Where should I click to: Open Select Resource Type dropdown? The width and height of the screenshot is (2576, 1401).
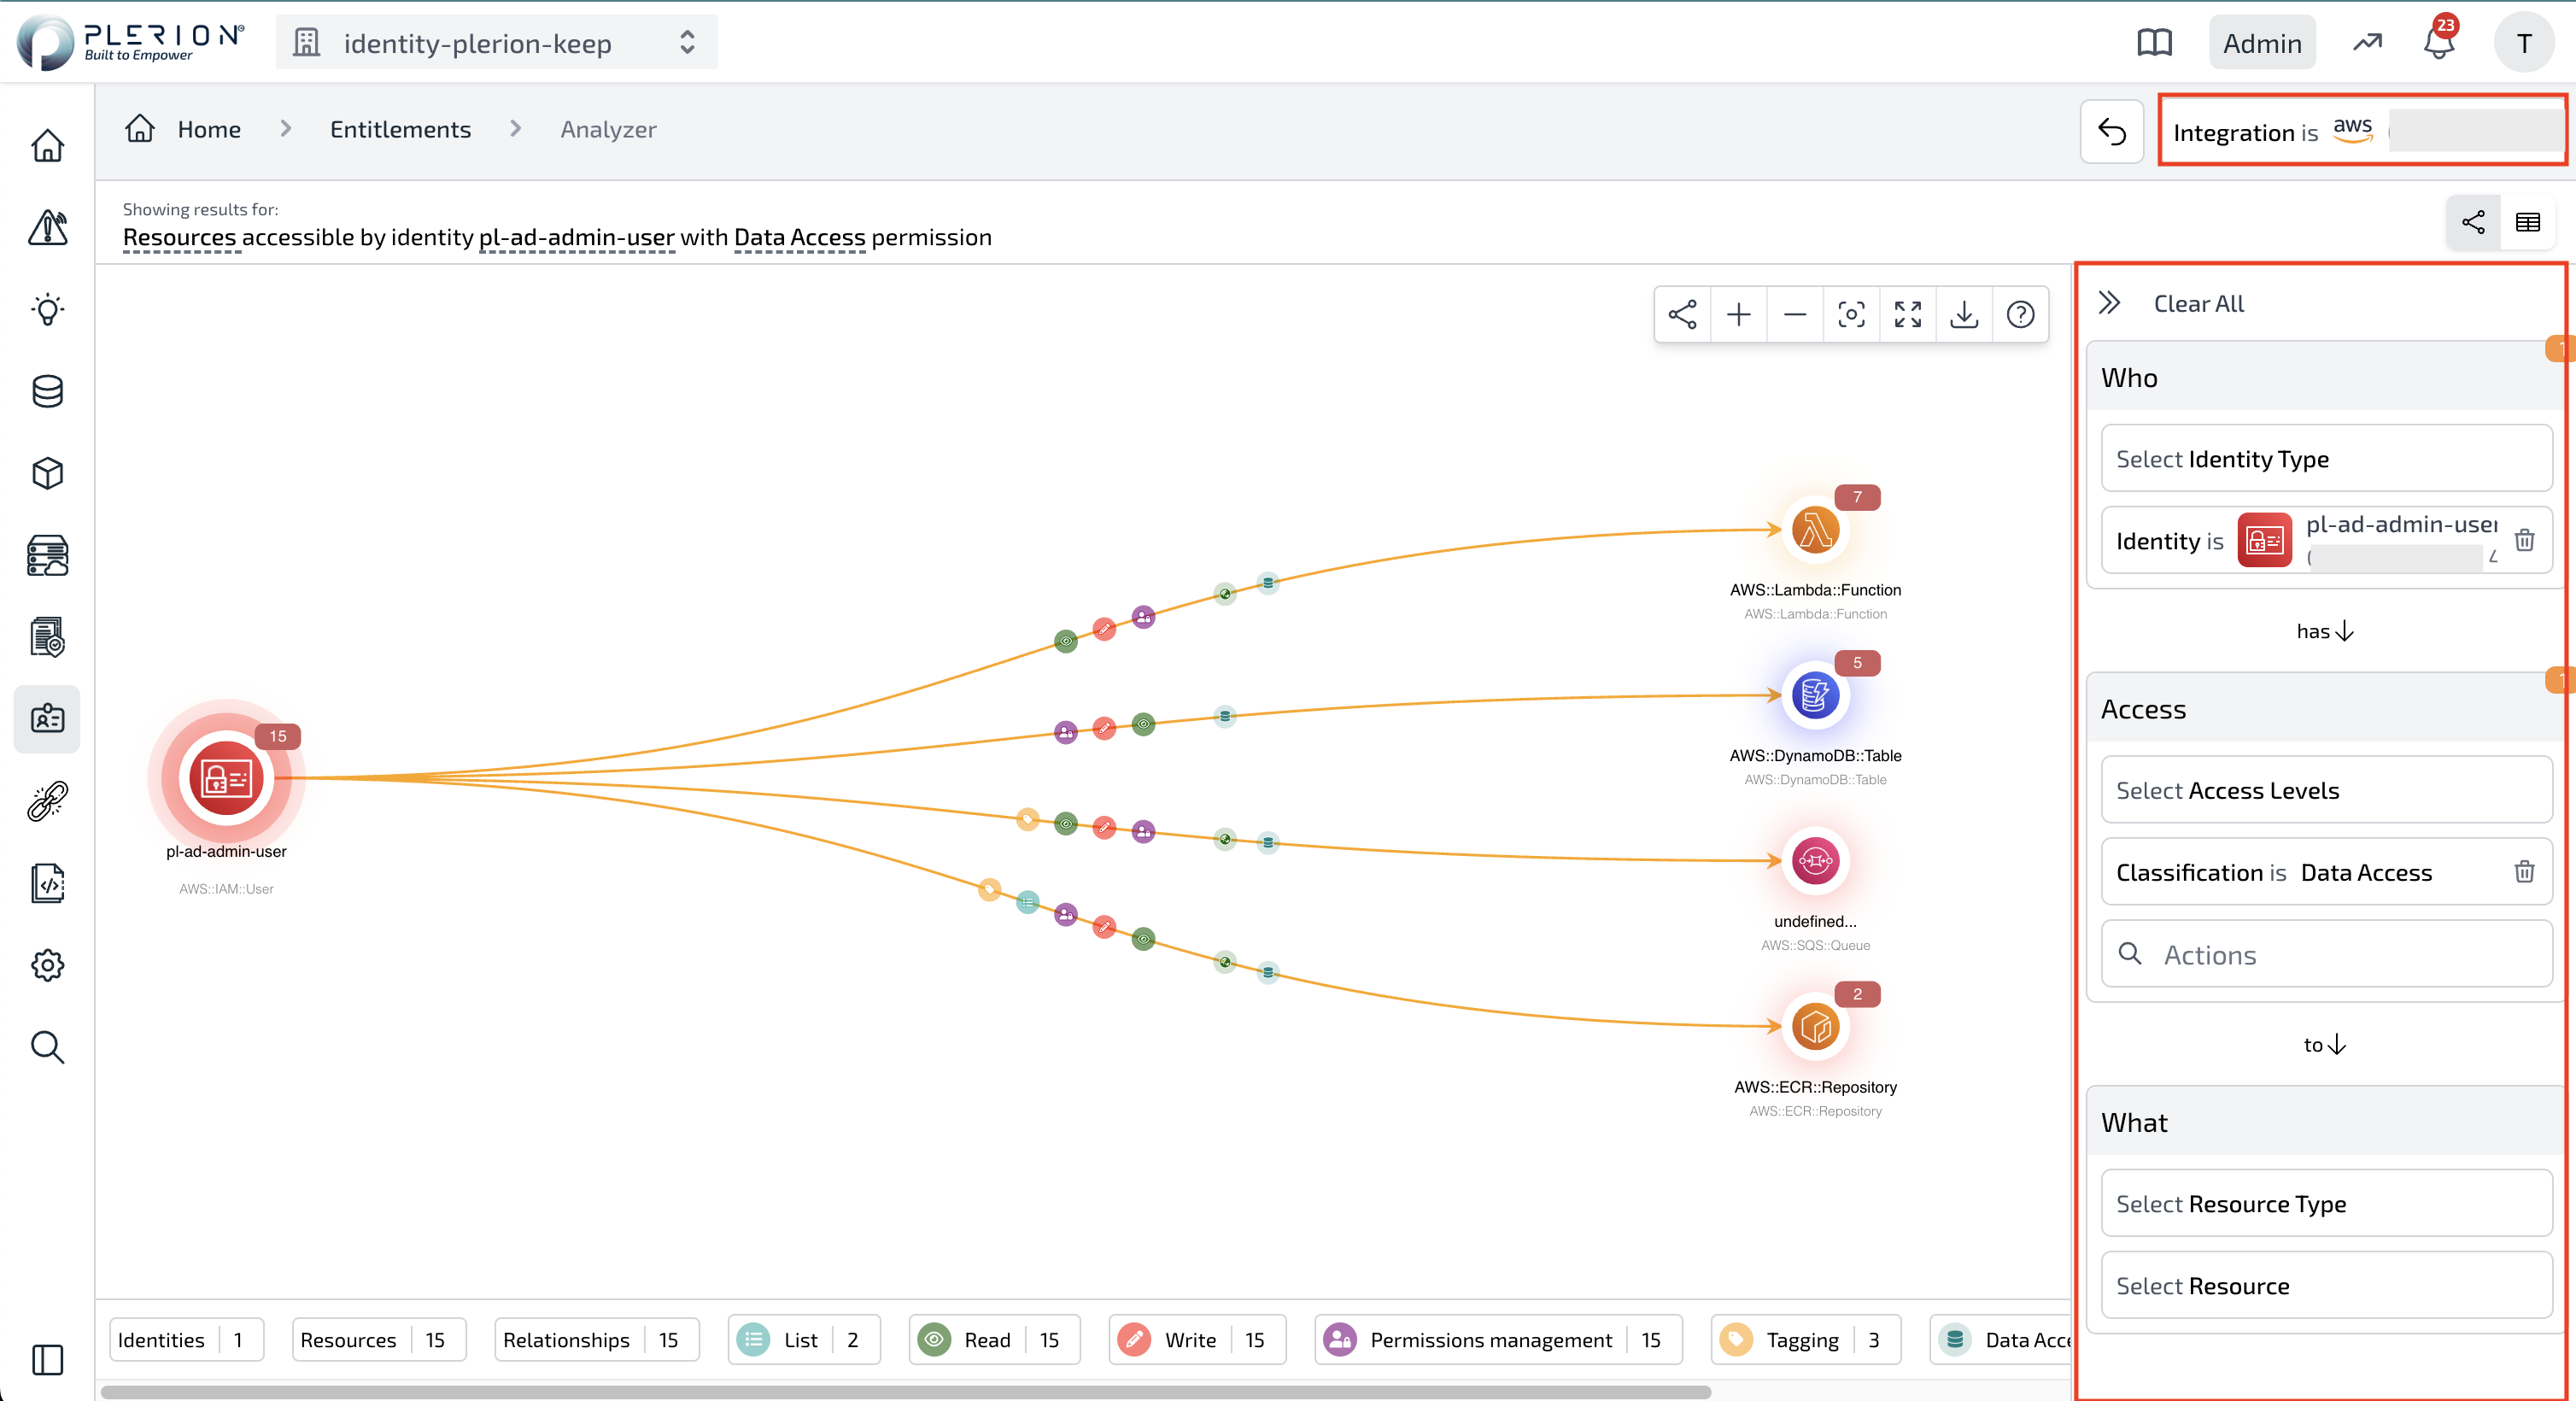[x=2327, y=1204]
